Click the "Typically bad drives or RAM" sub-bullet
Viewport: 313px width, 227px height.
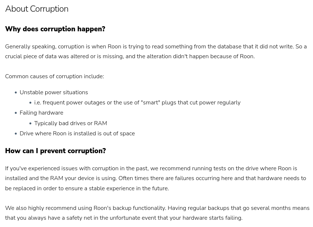pos(70,123)
